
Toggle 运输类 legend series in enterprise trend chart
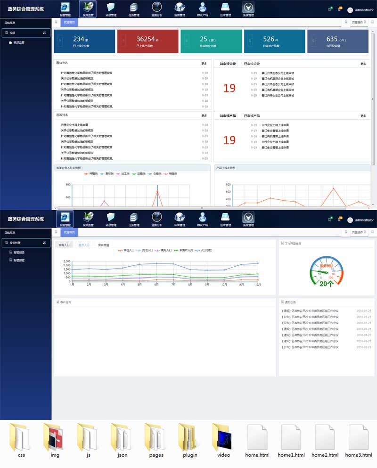139,173
